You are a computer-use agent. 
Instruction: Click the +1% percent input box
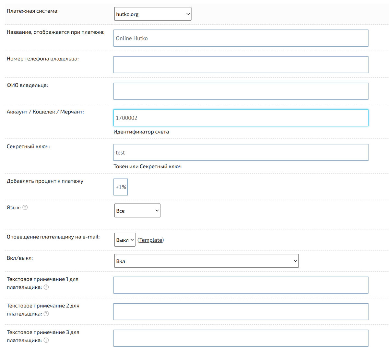click(x=121, y=187)
